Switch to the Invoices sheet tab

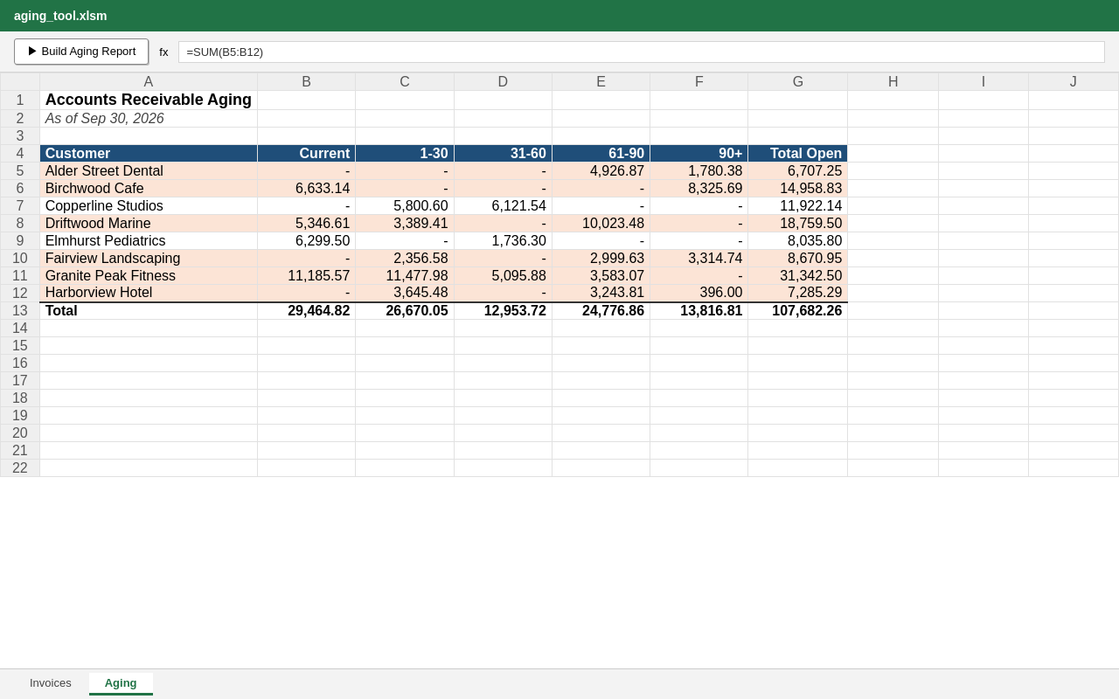coord(51,683)
